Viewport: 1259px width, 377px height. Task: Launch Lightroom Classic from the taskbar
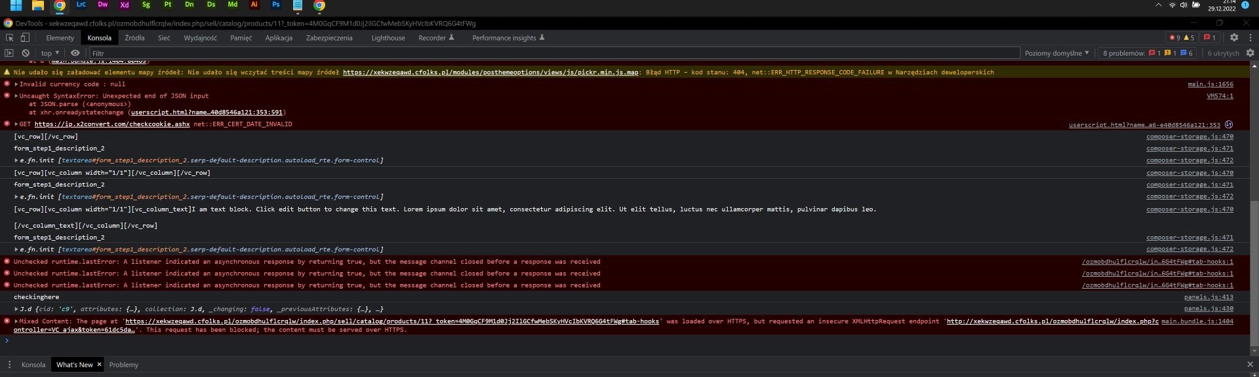pos(81,5)
